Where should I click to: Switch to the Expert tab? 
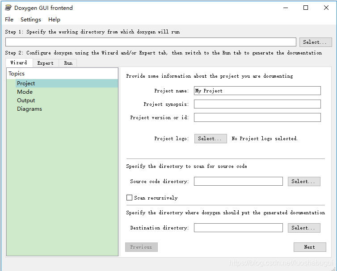coord(45,63)
